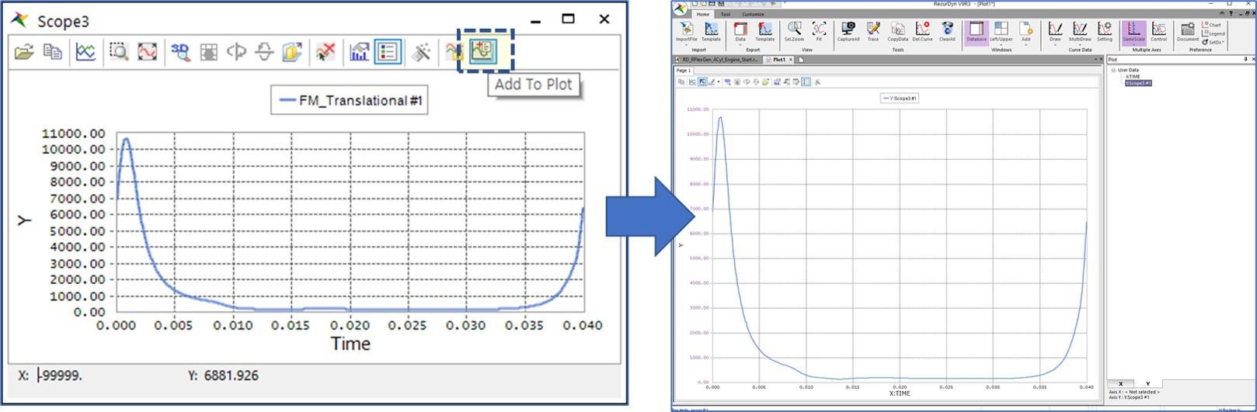Toggle the legend display icon in Scope3 toolbar
The width and height of the screenshot is (1257, 412).
(x=387, y=53)
